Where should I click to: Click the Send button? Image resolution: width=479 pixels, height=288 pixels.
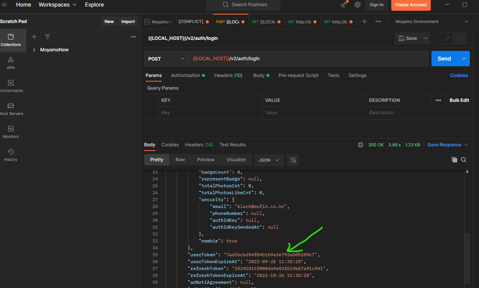[x=445, y=59]
